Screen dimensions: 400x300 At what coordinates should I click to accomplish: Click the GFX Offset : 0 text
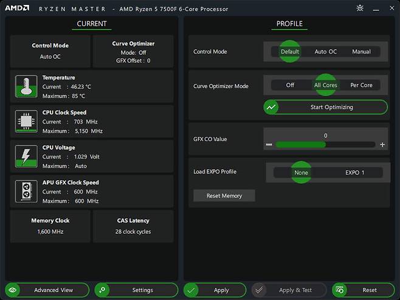[x=133, y=61]
